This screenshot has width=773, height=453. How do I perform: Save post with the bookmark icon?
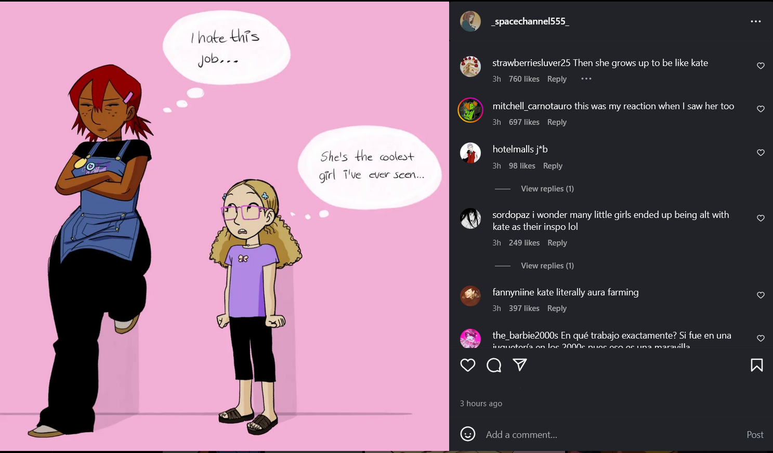coord(757,365)
